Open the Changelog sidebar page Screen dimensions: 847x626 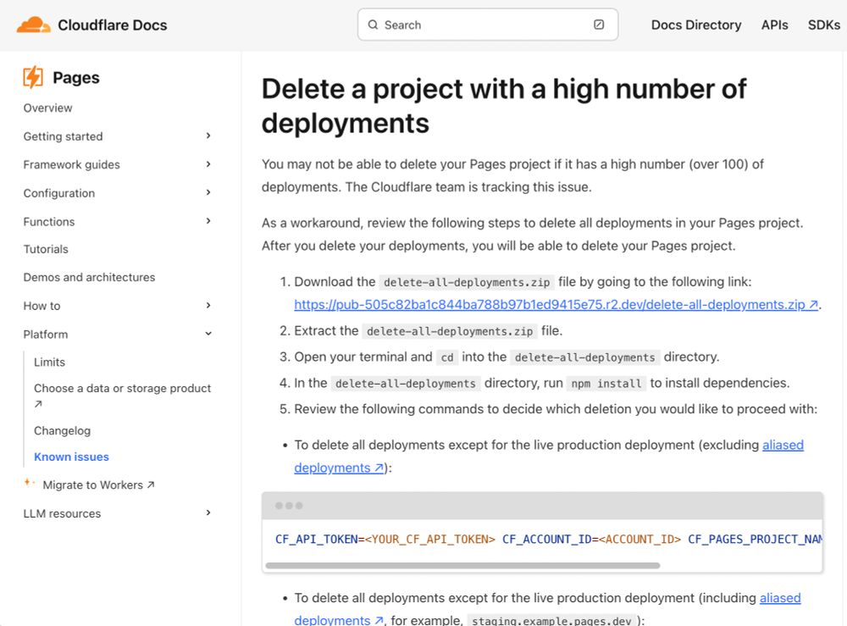62,430
